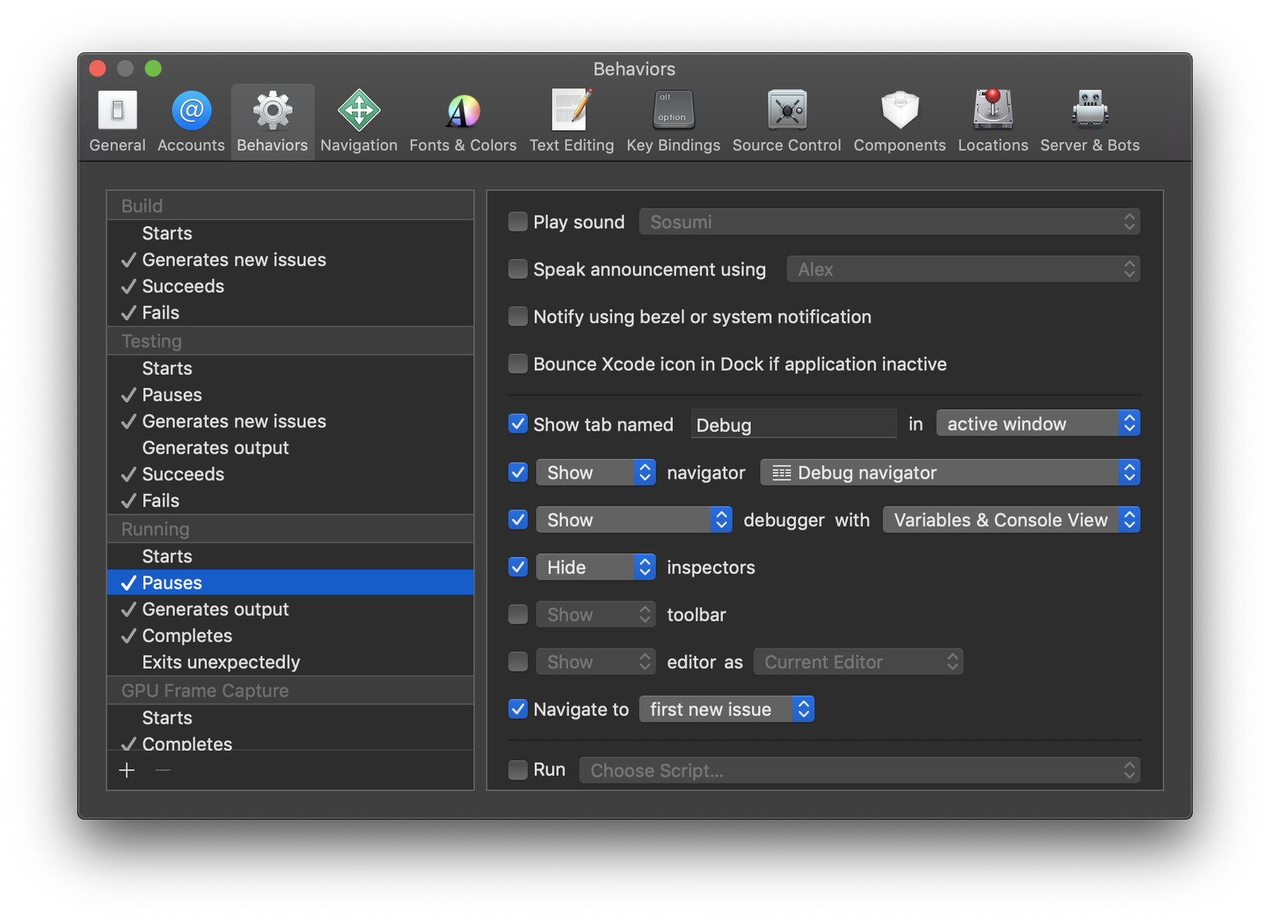Image resolution: width=1270 pixels, height=922 pixels.
Task: Open the Debug navigator dropdown
Action: 949,473
